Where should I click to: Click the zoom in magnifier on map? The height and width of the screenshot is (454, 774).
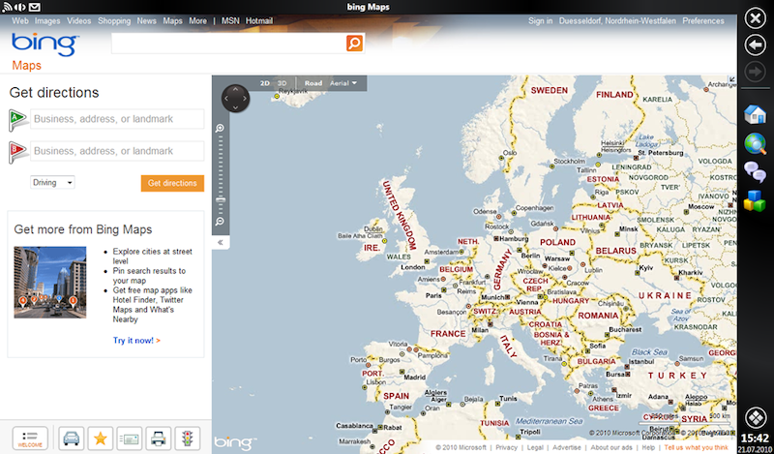click(221, 129)
